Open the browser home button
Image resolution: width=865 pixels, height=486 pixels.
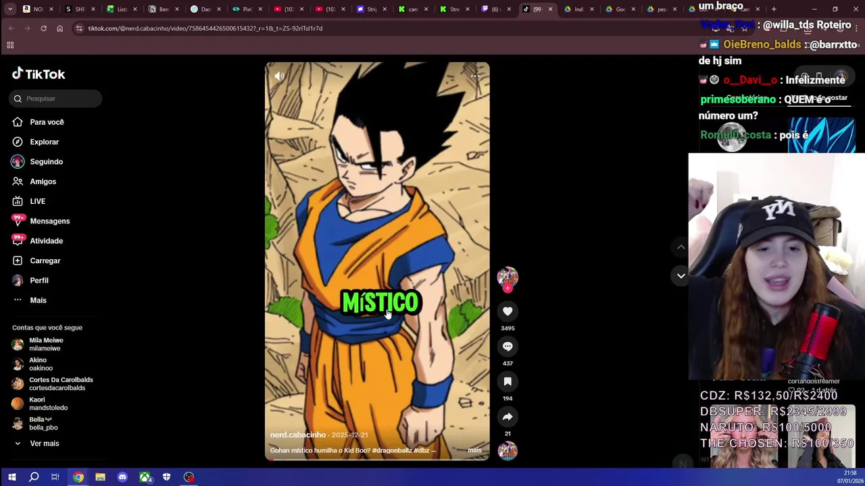tap(59, 28)
